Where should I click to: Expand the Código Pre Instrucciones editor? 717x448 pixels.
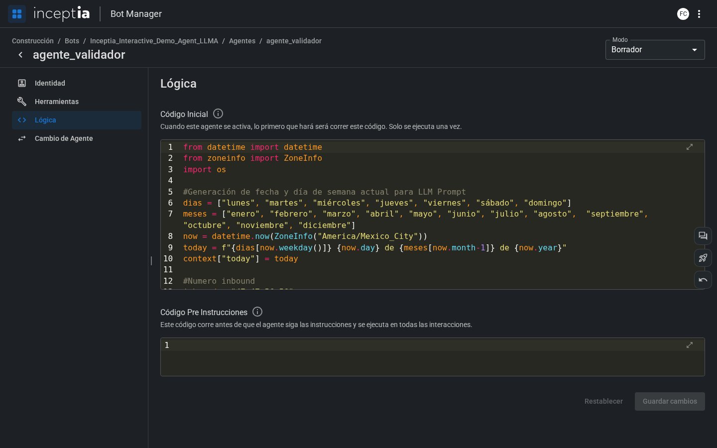click(x=690, y=345)
